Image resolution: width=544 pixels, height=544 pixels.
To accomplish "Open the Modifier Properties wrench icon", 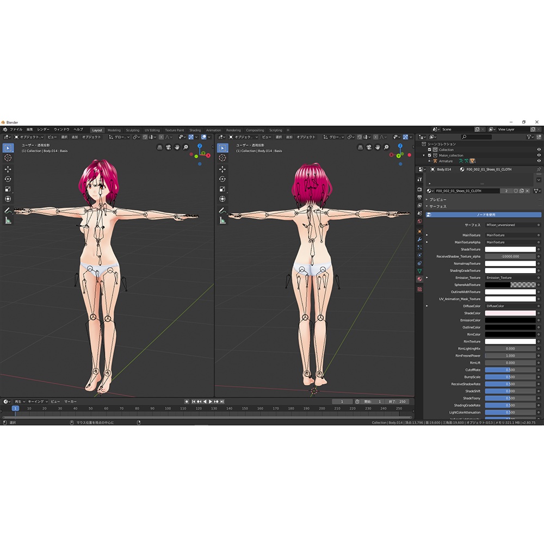I will 419,238.
